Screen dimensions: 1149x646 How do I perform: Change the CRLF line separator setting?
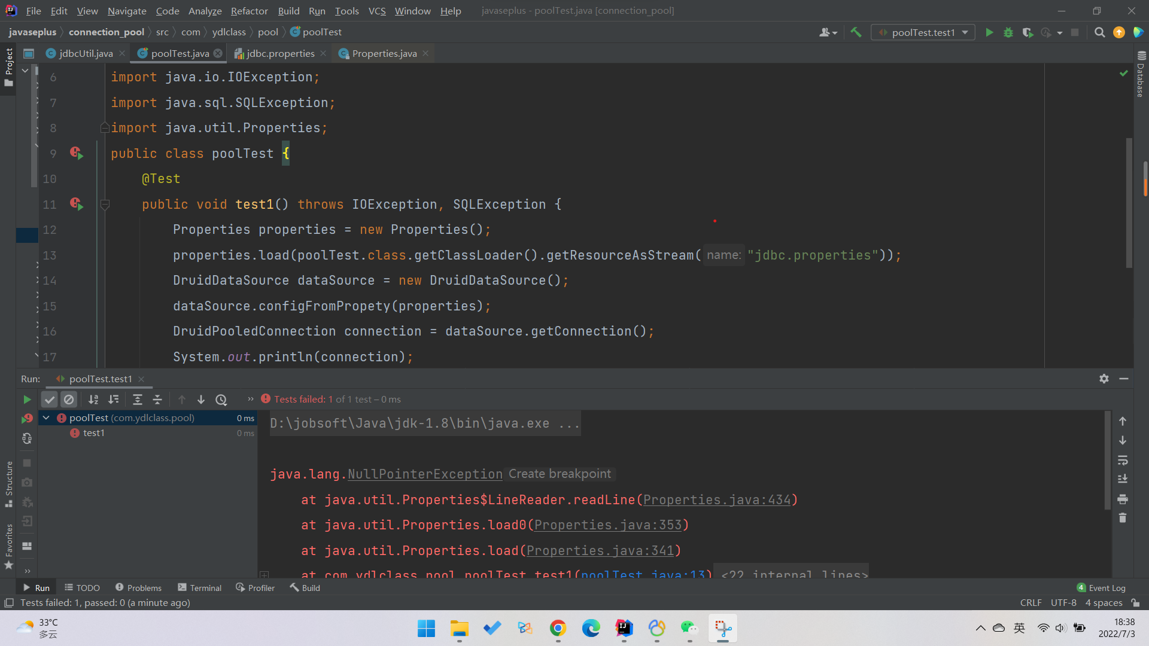click(x=1031, y=602)
